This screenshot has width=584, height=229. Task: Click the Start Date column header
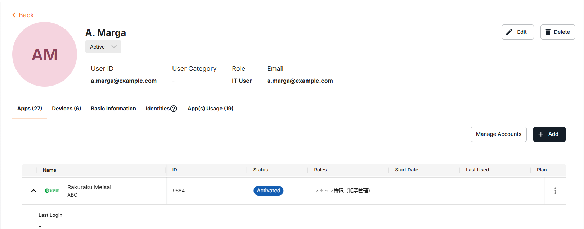(406, 170)
